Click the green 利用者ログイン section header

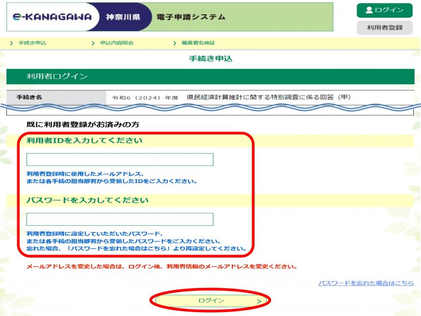[210, 77]
